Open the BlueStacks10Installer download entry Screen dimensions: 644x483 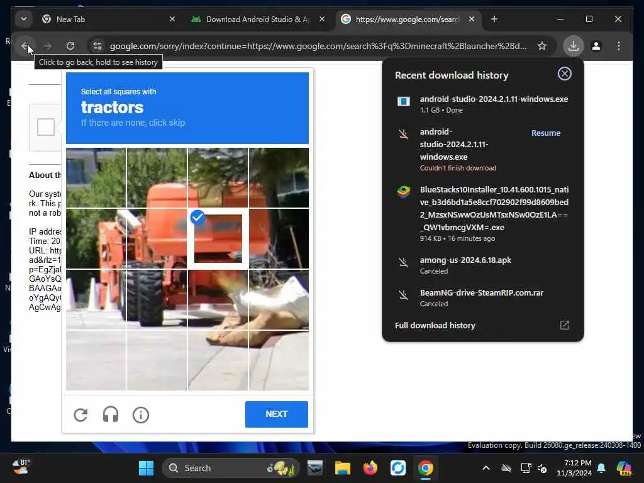[482, 214]
